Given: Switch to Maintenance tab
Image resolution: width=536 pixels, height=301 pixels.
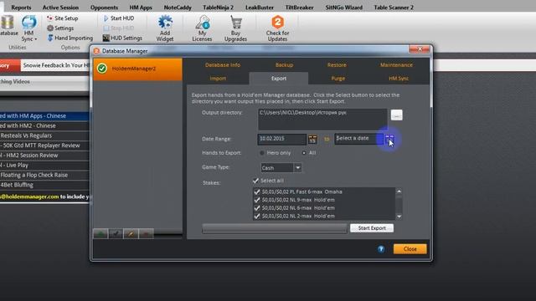Looking at the screenshot, I should pyautogui.click(x=396, y=65).
